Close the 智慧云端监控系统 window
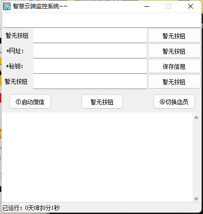 191,6
